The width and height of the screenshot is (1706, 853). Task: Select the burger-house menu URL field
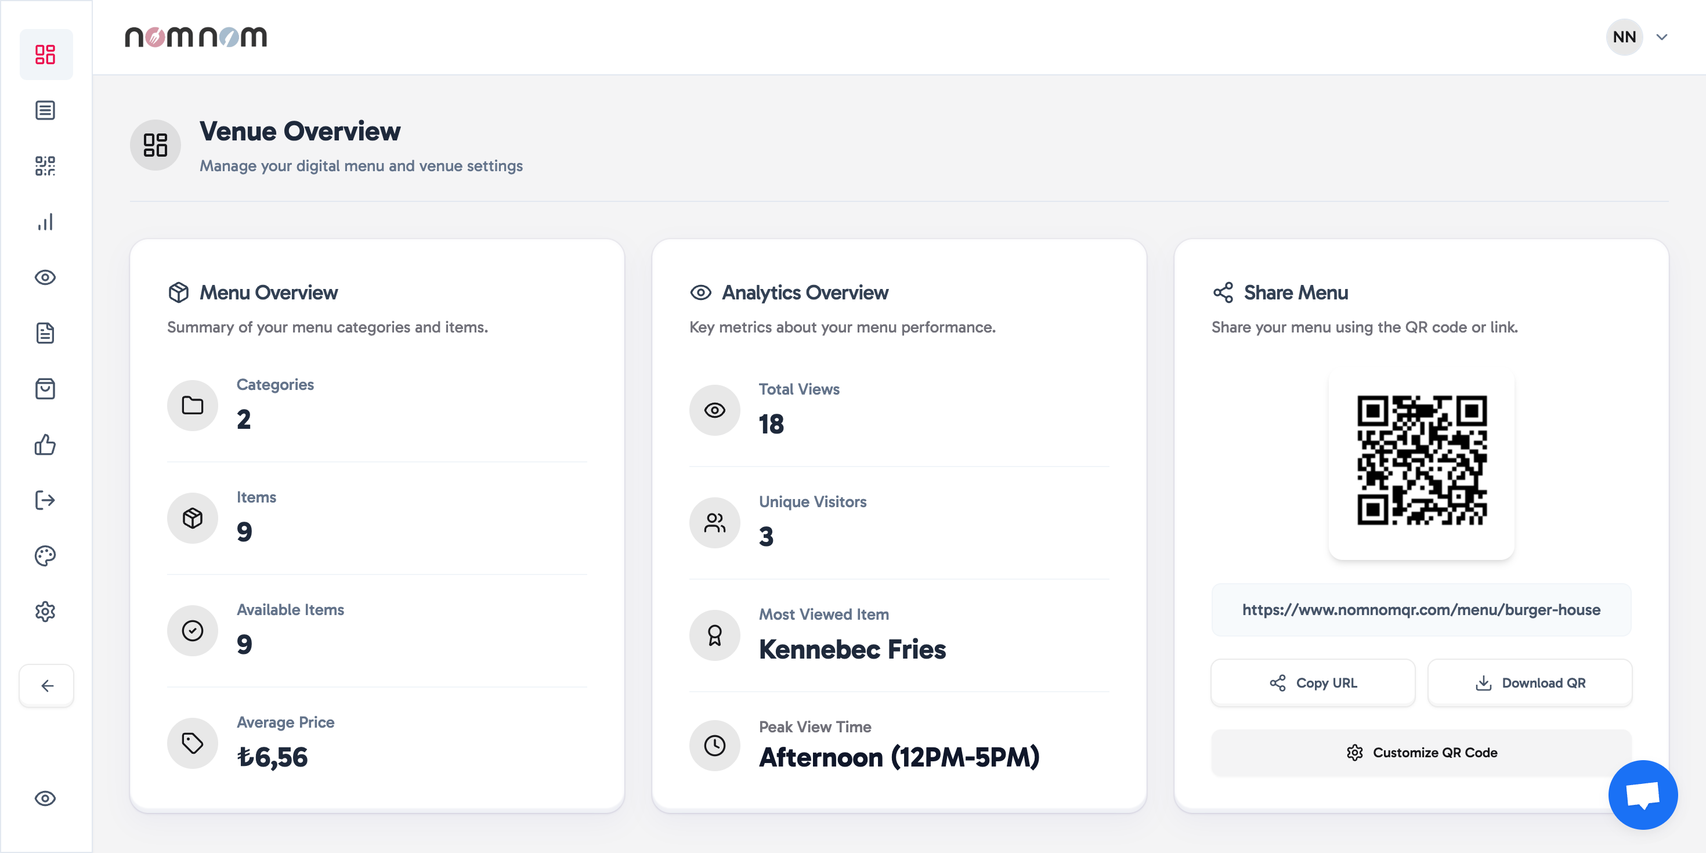pyautogui.click(x=1421, y=610)
